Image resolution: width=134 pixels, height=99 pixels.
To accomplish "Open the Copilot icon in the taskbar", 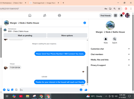I will point(14,96).
